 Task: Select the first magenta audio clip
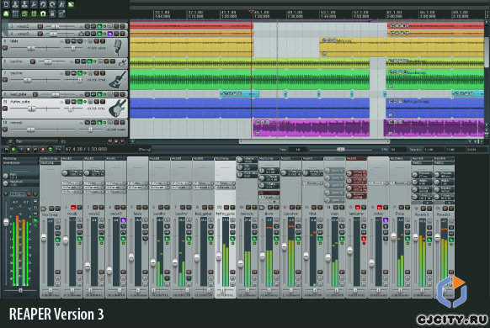pyautogui.click(x=311, y=128)
